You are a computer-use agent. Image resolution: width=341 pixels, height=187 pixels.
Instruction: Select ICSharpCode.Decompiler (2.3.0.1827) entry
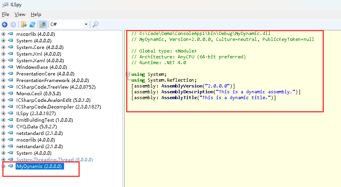[x=59, y=107]
